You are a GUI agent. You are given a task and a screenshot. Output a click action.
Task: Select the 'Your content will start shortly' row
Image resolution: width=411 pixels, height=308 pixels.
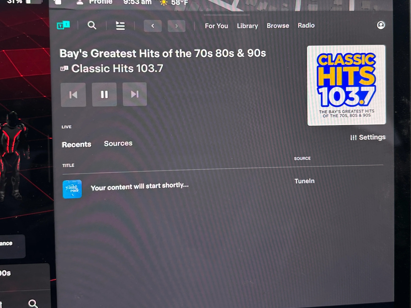coord(140,187)
